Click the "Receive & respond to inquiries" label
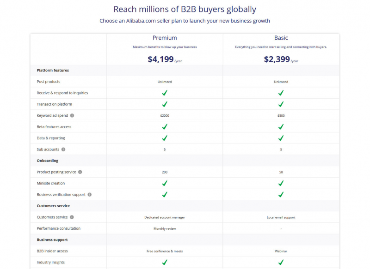This screenshot has width=370, height=269. (62, 93)
